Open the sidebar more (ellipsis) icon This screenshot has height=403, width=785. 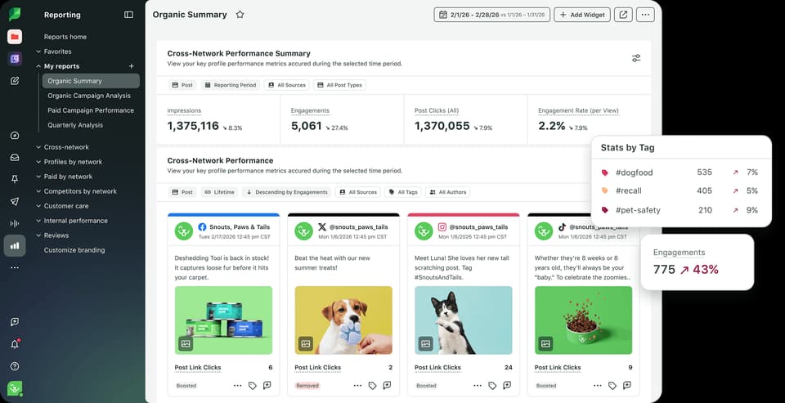click(x=15, y=267)
